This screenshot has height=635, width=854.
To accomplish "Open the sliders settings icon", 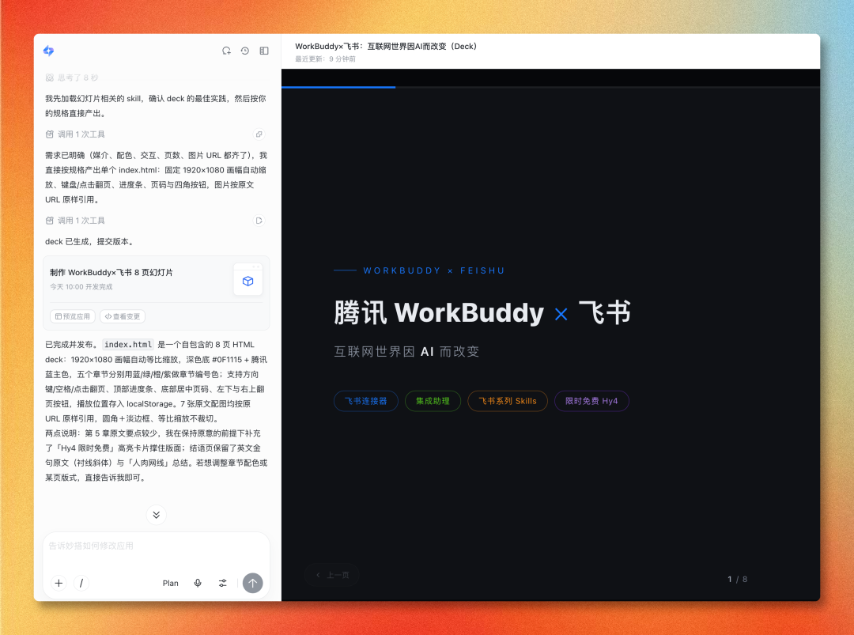I will click(x=223, y=583).
